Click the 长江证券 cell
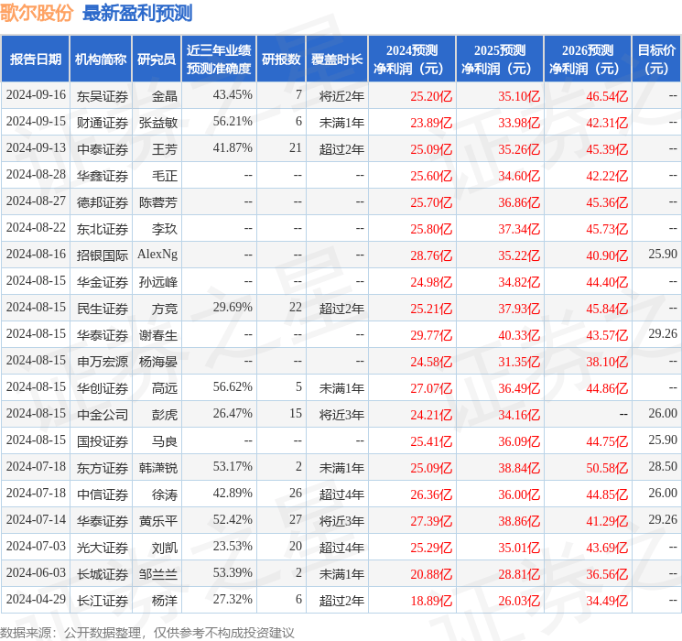The image size is (682, 641). point(103,601)
